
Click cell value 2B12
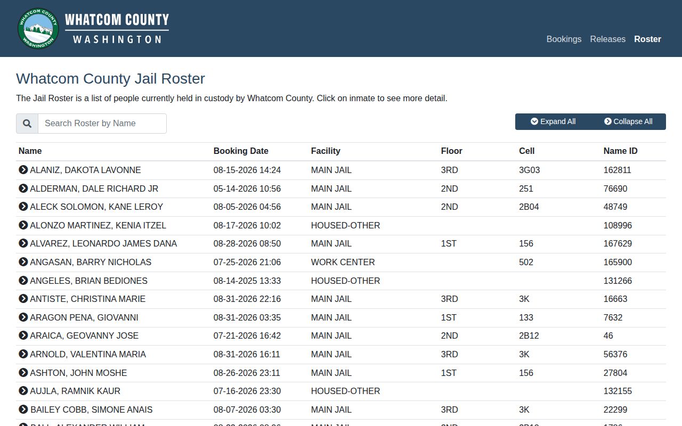tap(529, 336)
